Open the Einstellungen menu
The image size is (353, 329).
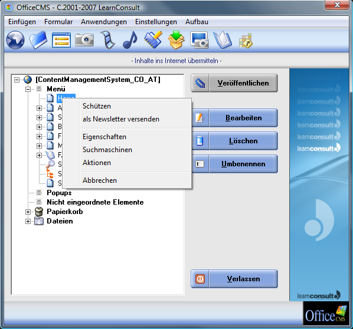click(x=156, y=22)
